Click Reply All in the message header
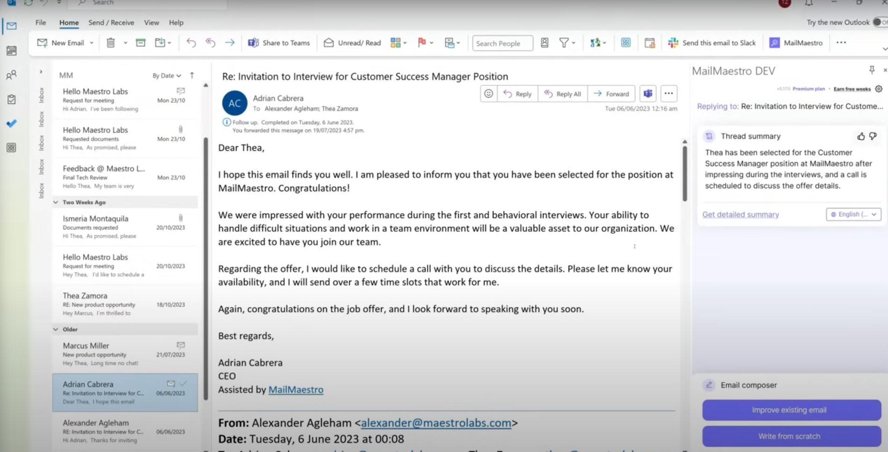This screenshot has height=452, width=888. coord(563,93)
